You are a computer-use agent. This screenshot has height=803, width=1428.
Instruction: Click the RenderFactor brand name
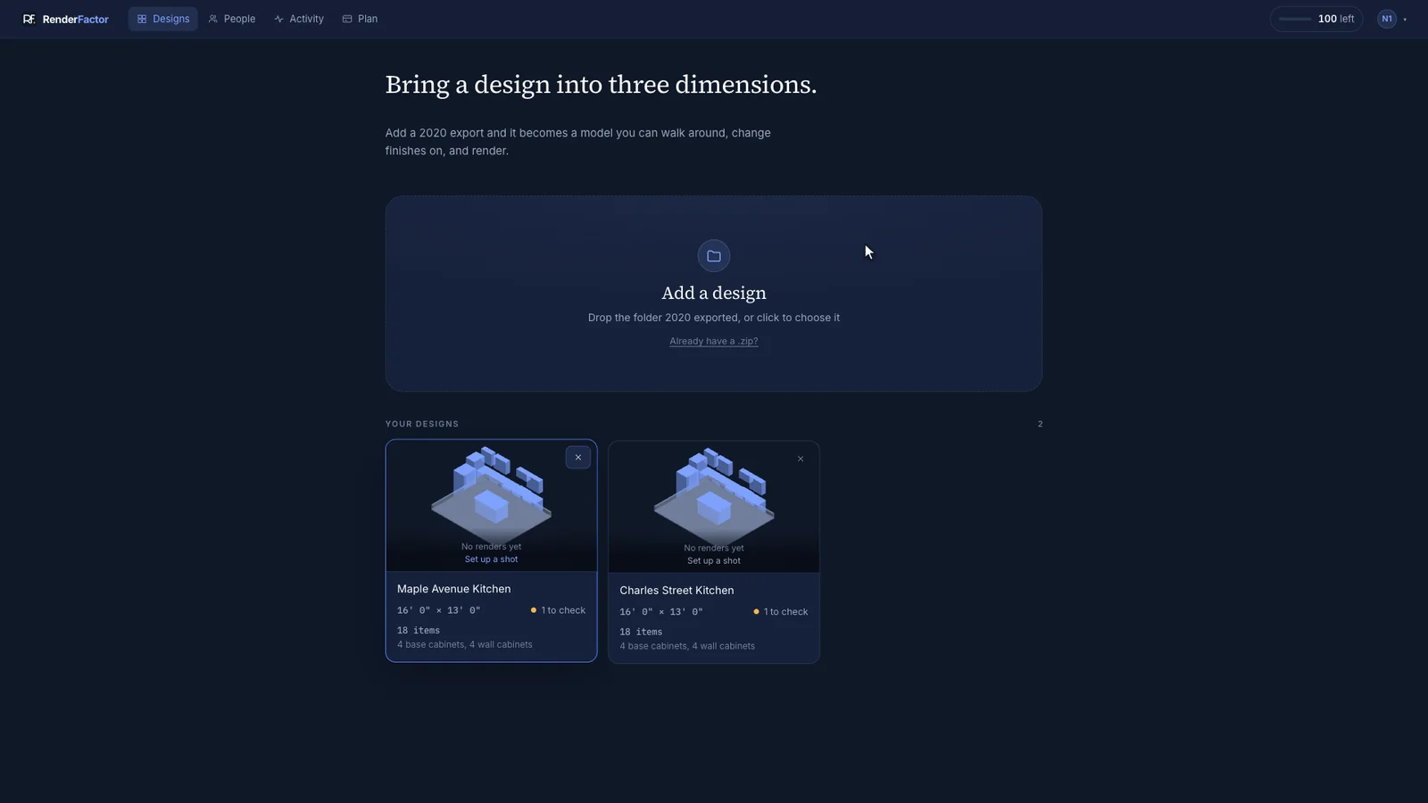[76, 19]
